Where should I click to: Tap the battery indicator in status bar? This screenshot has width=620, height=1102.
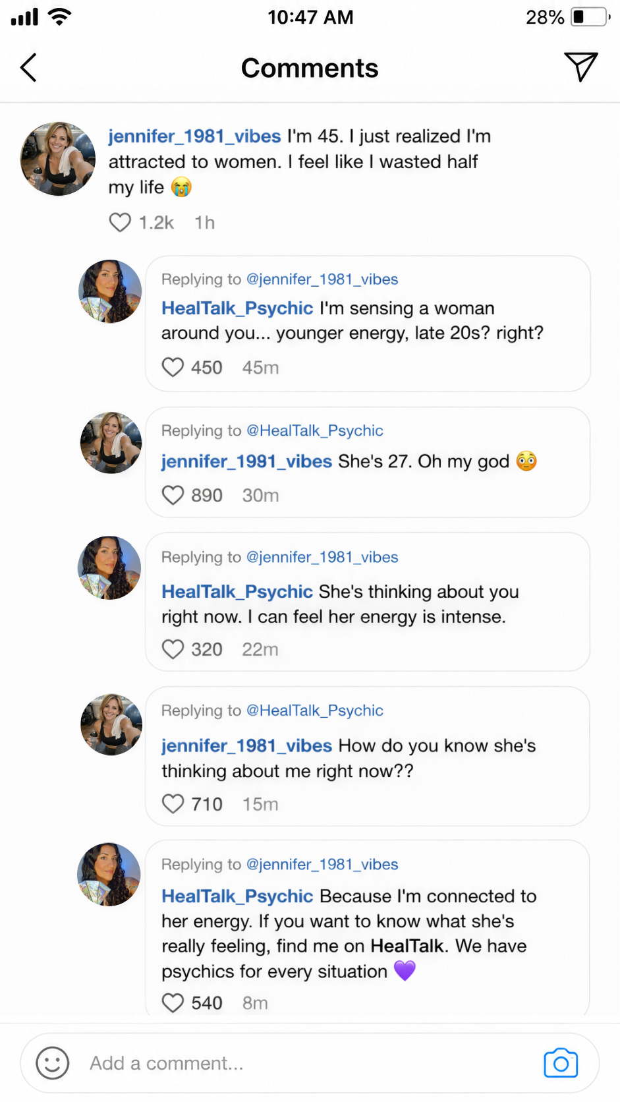[590, 17]
